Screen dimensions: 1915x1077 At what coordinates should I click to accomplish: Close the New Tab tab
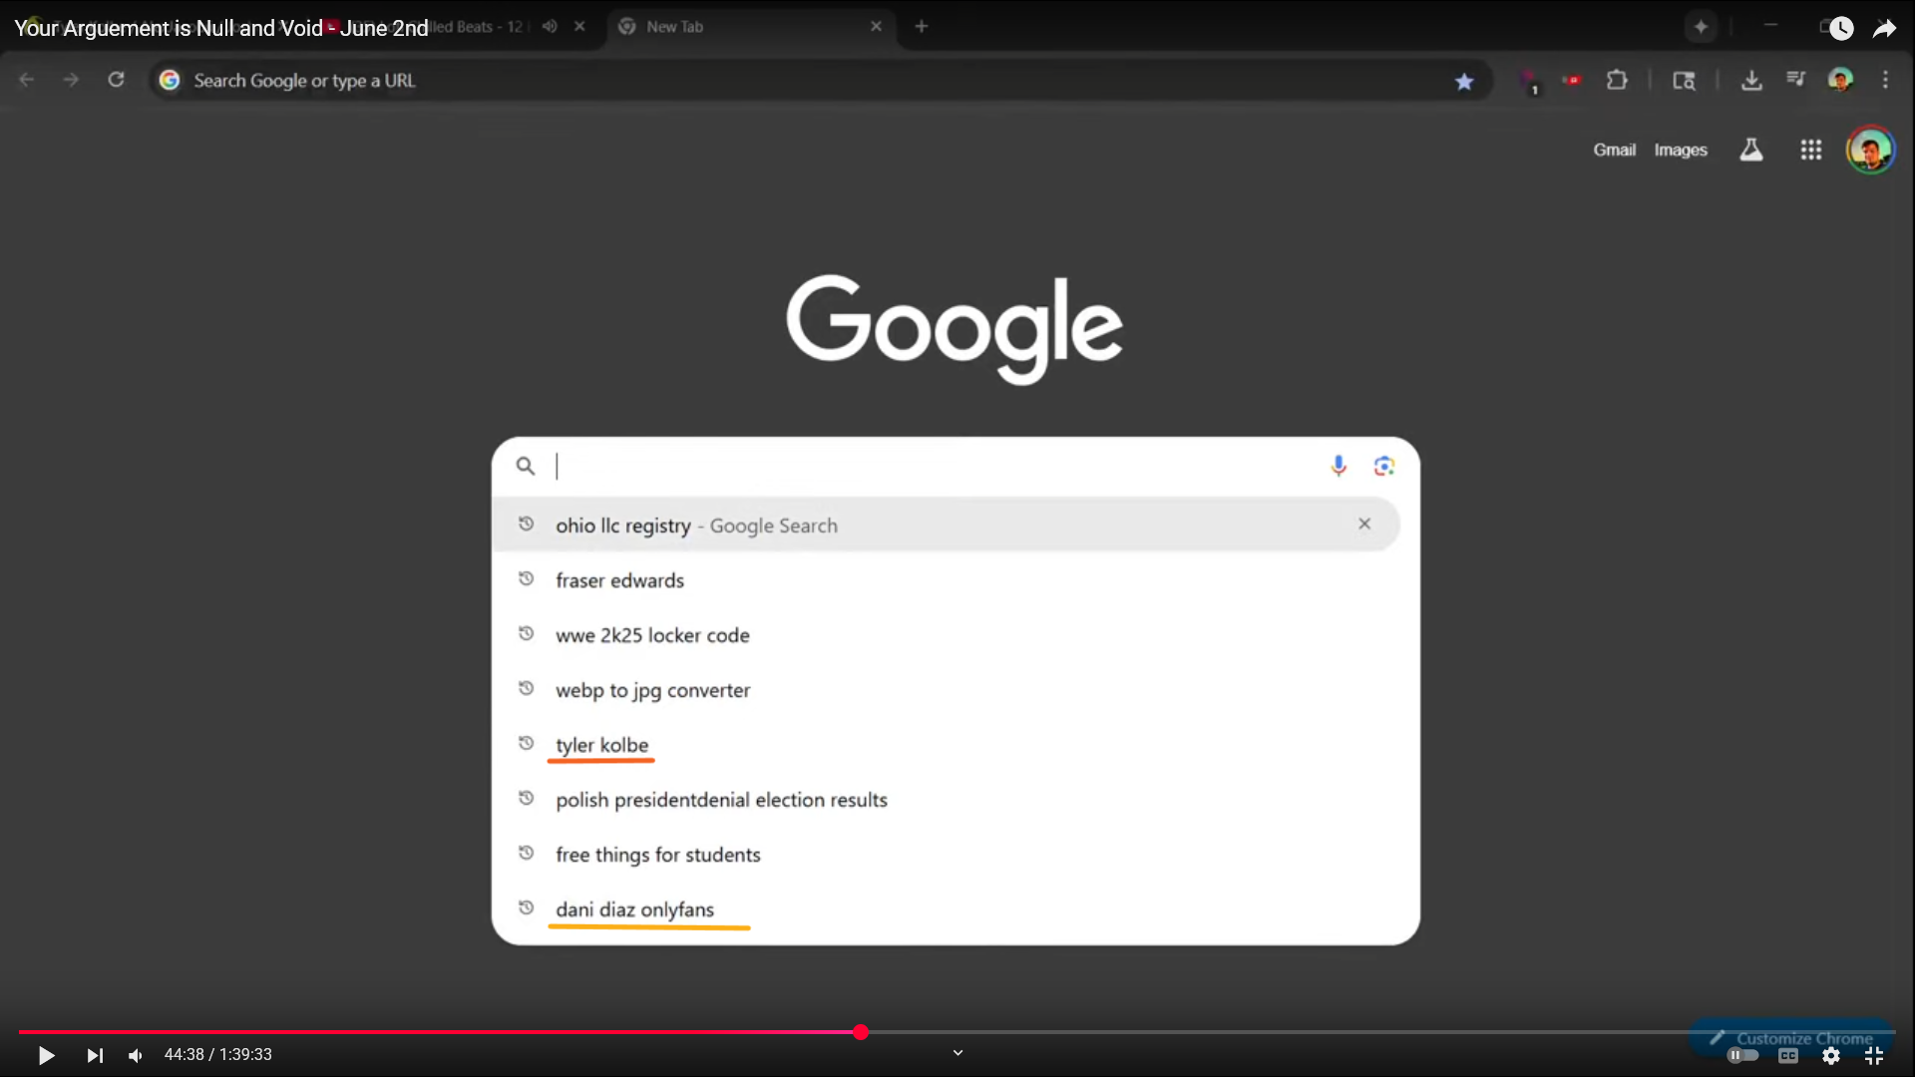[876, 27]
